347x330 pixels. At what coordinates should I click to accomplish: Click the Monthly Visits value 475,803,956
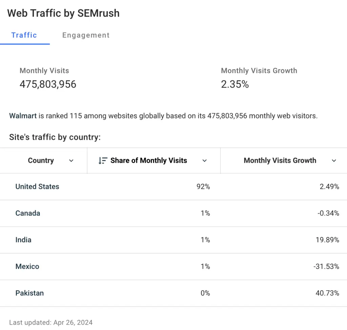48,84
